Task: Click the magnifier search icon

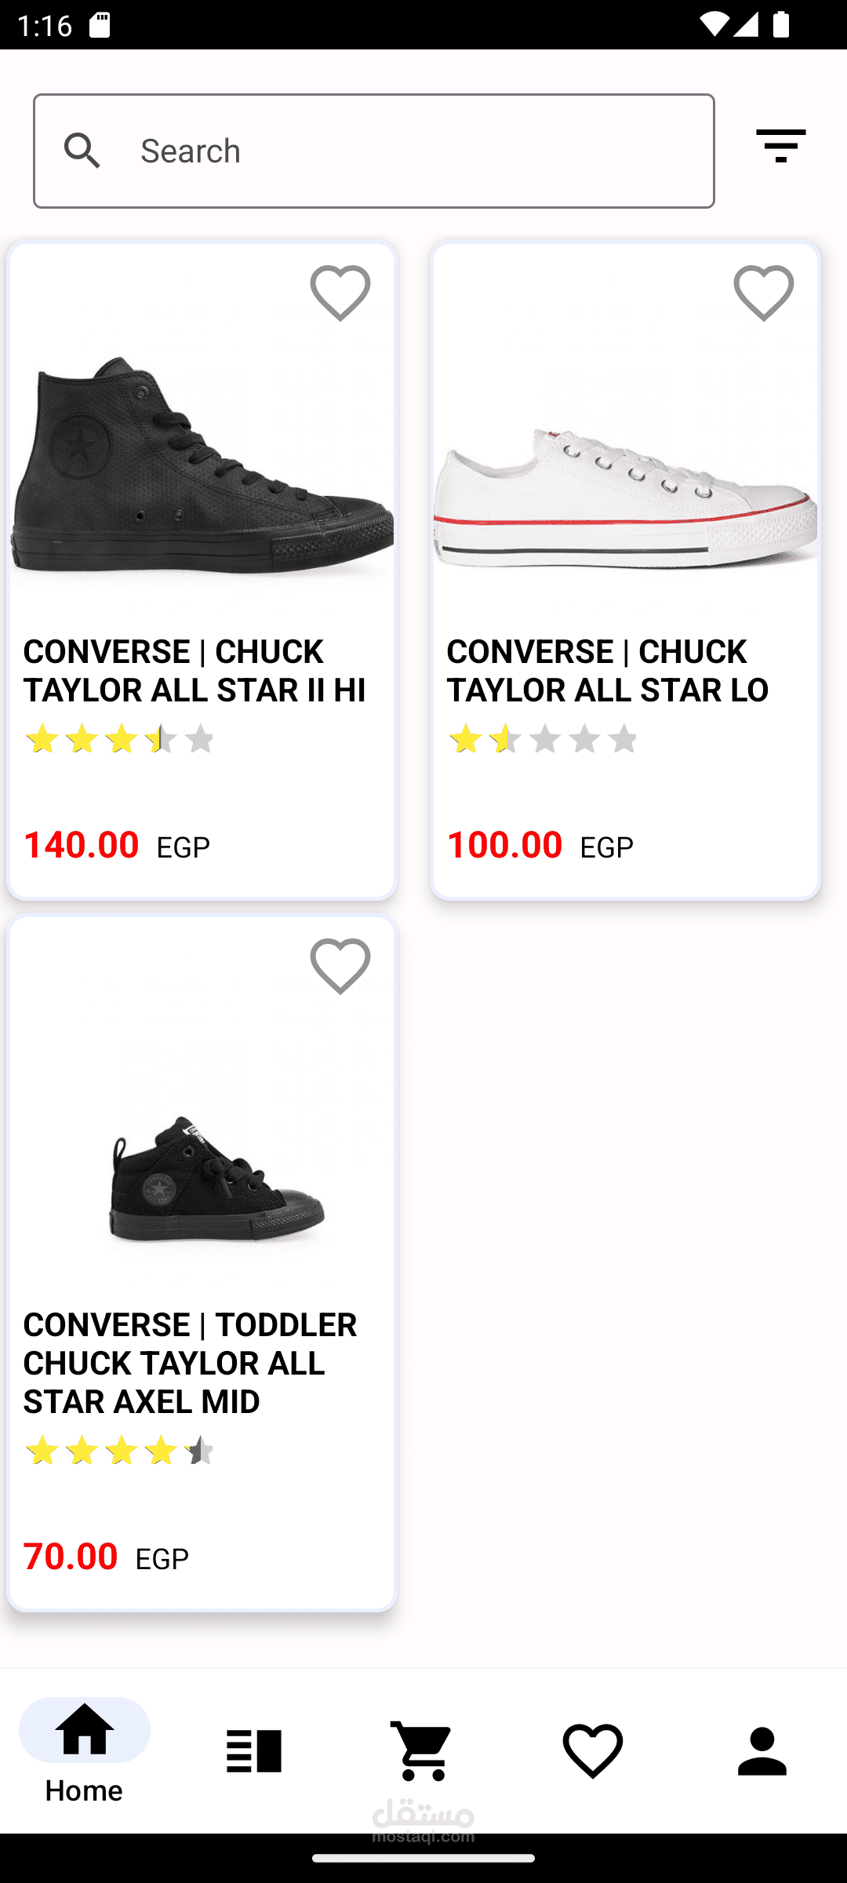Action: pos(83,150)
